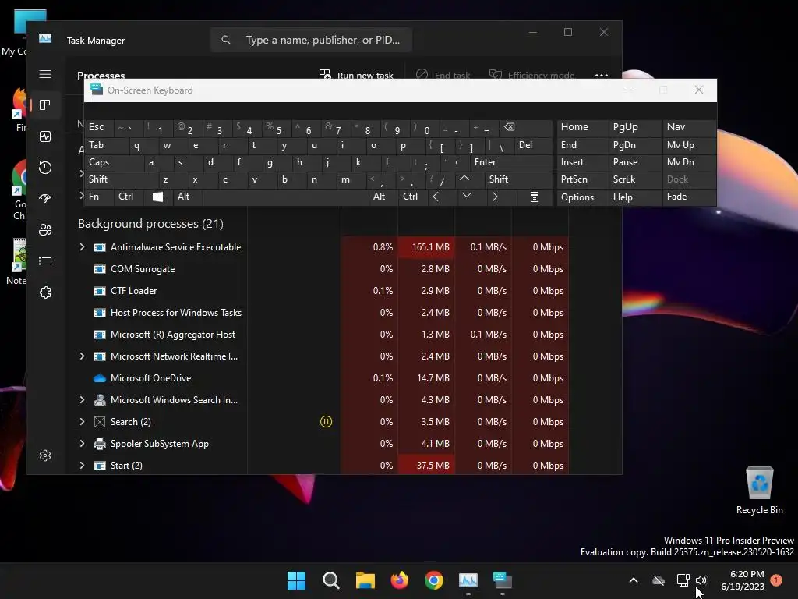Image resolution: width=798 pixels, height=599 pixels.
Task: Click the PrtScn key
Action: [x=581, y=179]
